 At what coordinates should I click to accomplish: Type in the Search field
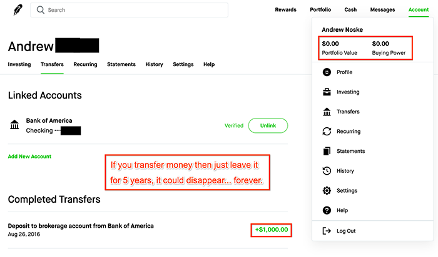pyautogui.click(x=131, y=10)
